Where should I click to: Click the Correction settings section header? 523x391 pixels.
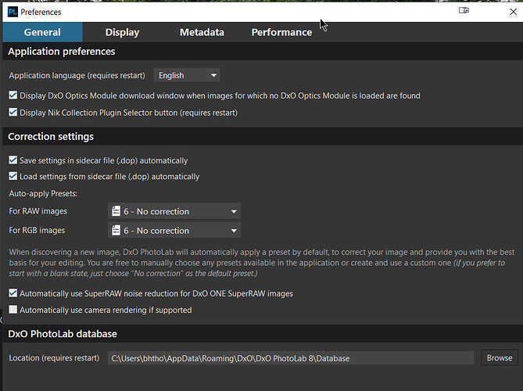pyautogui.click(x=263, y=136)
